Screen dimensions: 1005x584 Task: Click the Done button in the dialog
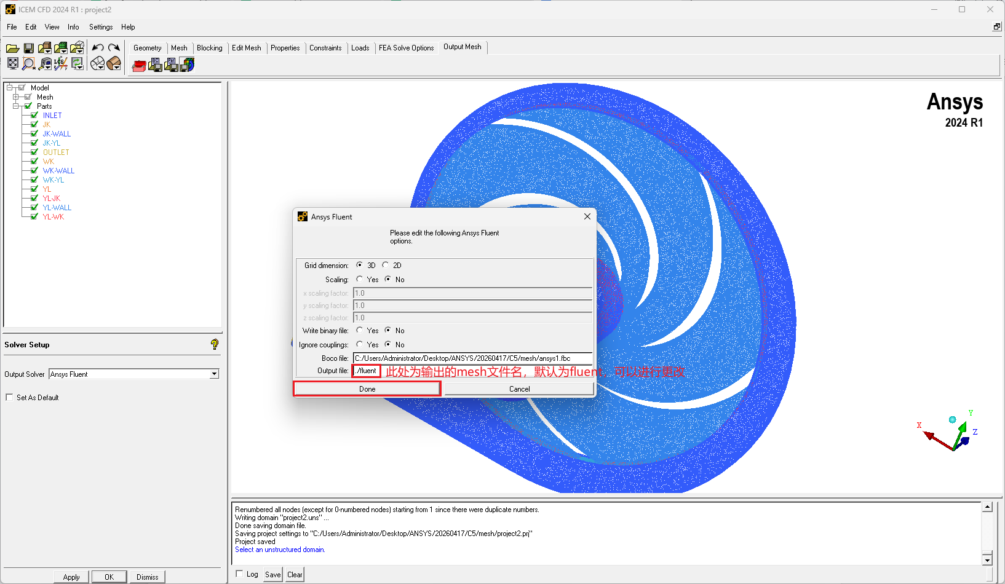pos(367,389)
